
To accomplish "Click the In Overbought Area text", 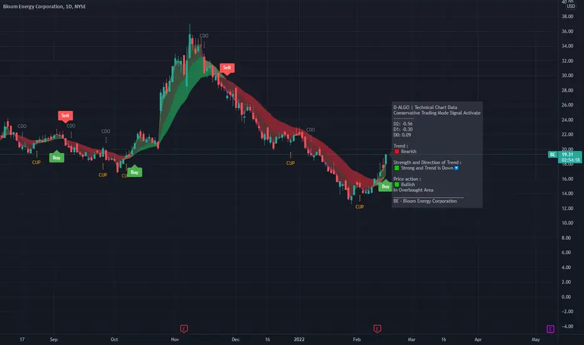I will 414,190.
